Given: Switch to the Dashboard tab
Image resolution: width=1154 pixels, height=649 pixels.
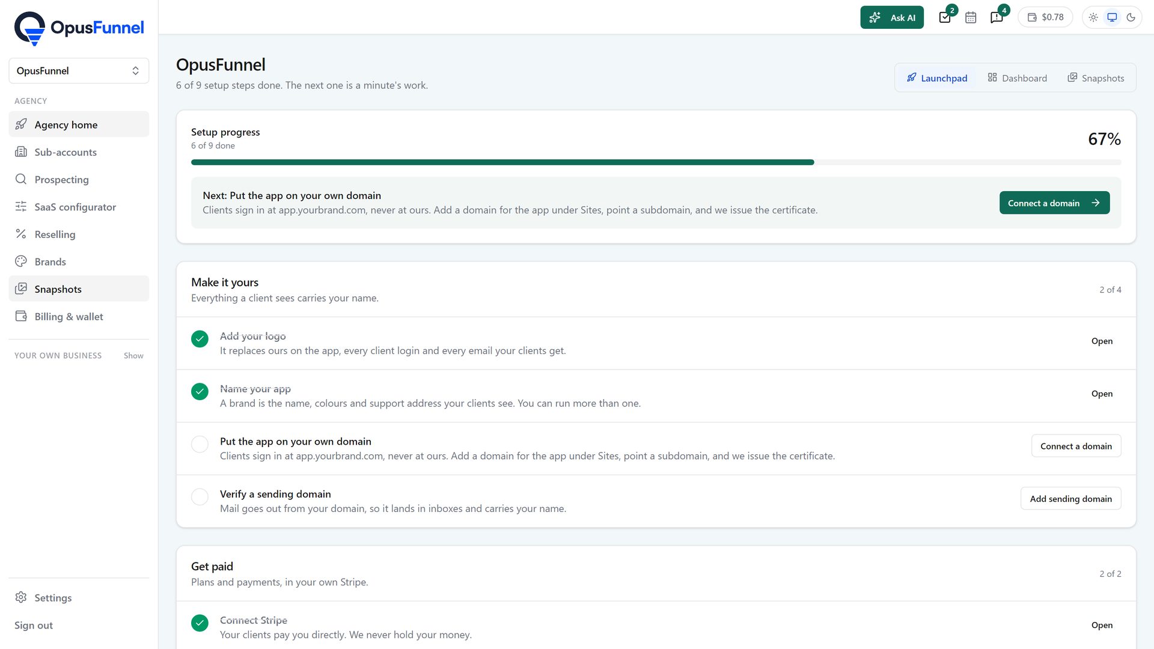Looking at the screenshot, I should point(1017,78).
